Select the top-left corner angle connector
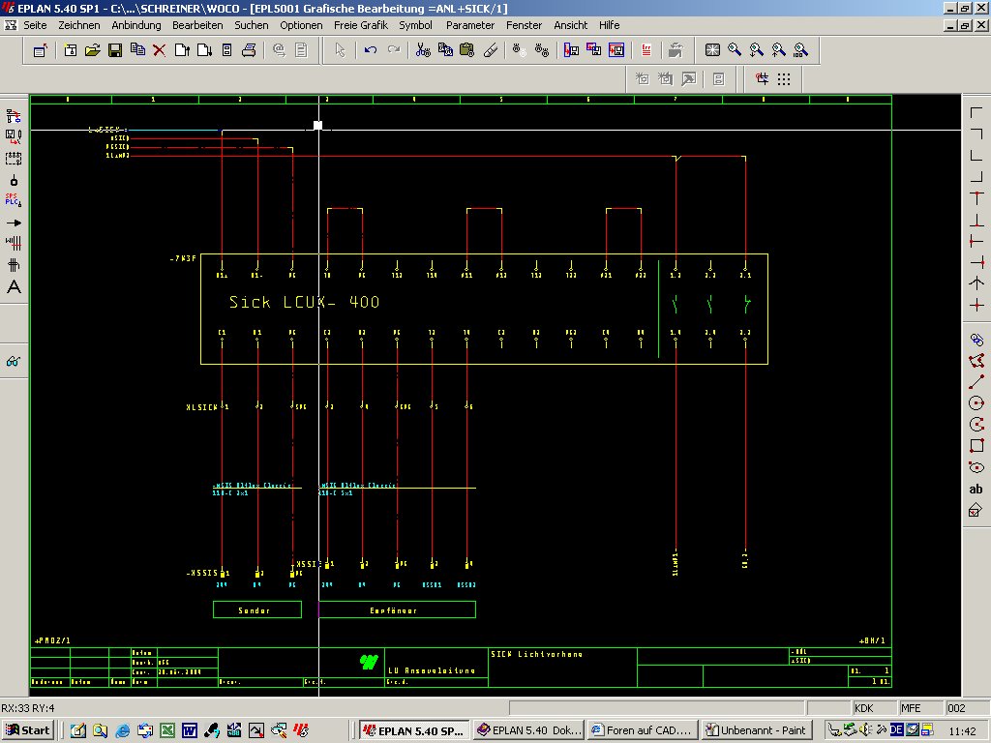The height and width of the screenshot is (743, 991). pos(976,114)
